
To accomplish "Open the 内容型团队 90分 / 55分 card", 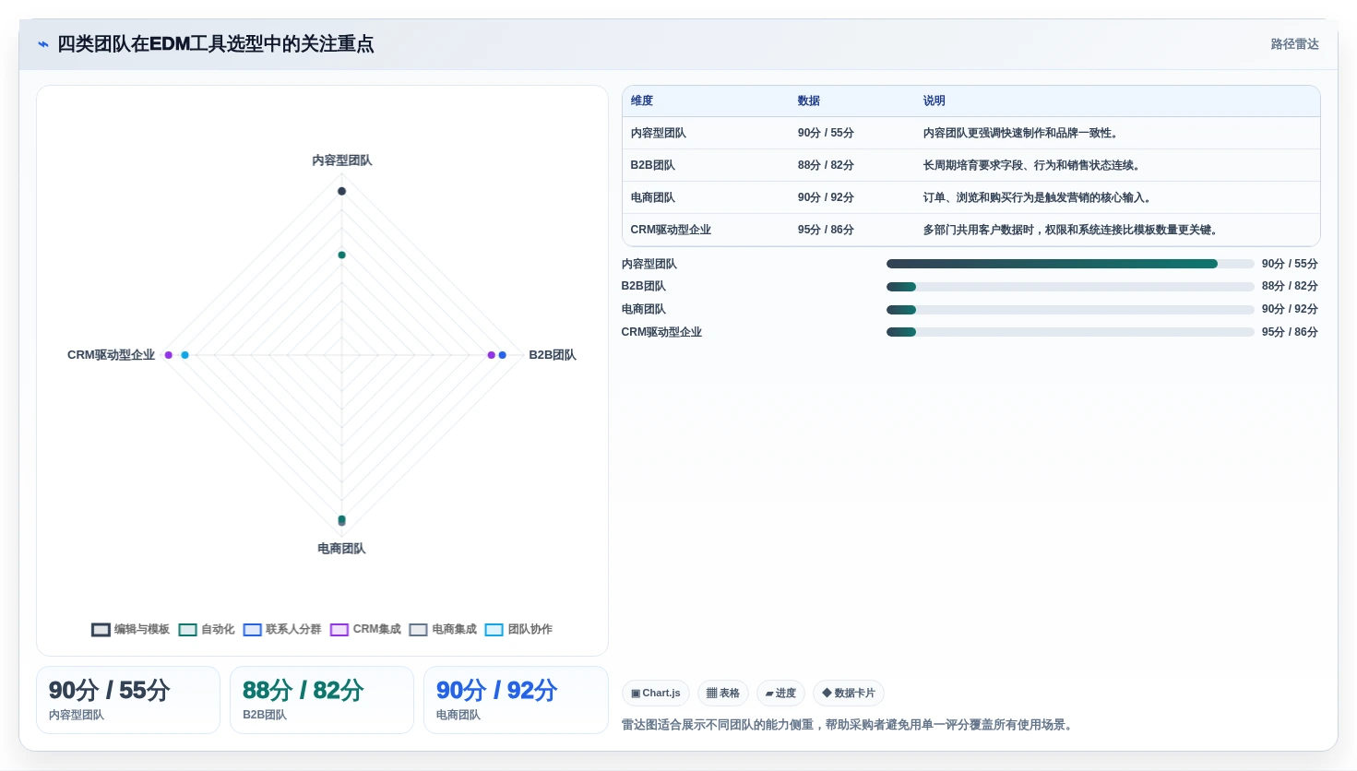I will click(x=128, y=700).
